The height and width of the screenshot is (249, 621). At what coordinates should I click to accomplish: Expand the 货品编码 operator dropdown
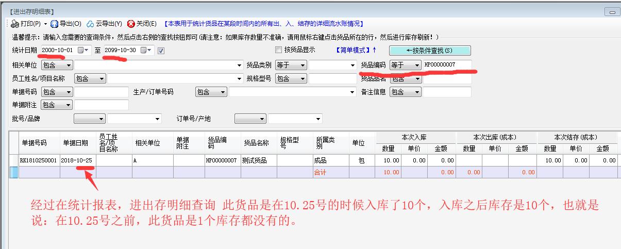click(416, 65)
